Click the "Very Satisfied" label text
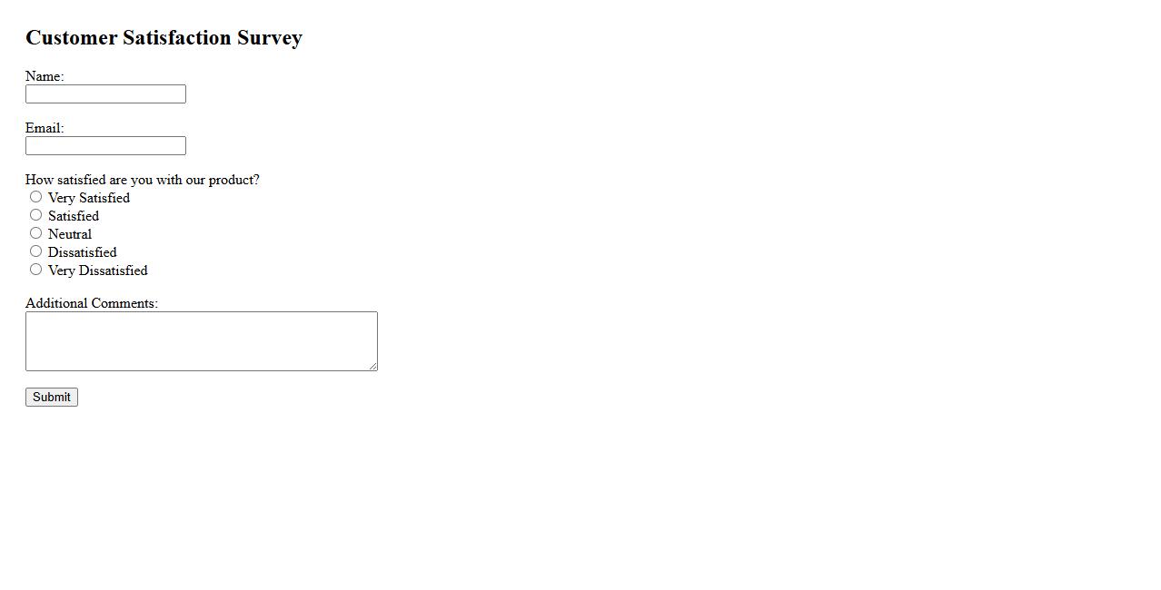Viewport: 1161px width, 590px height. coord(89,198)
